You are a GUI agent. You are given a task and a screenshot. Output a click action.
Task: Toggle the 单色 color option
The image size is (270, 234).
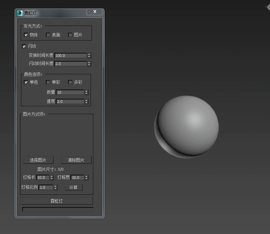[x=26, y=82]
